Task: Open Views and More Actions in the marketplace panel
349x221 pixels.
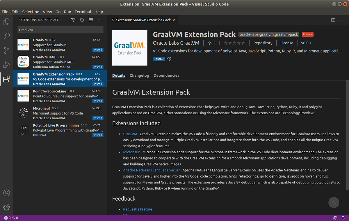Action: pos(100,20)
